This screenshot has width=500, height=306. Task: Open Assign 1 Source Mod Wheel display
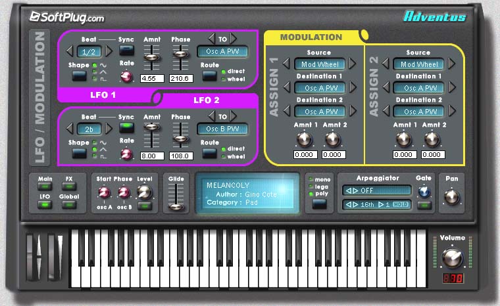point(320,64)
